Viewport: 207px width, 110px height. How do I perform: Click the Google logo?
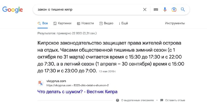(13, 10)
